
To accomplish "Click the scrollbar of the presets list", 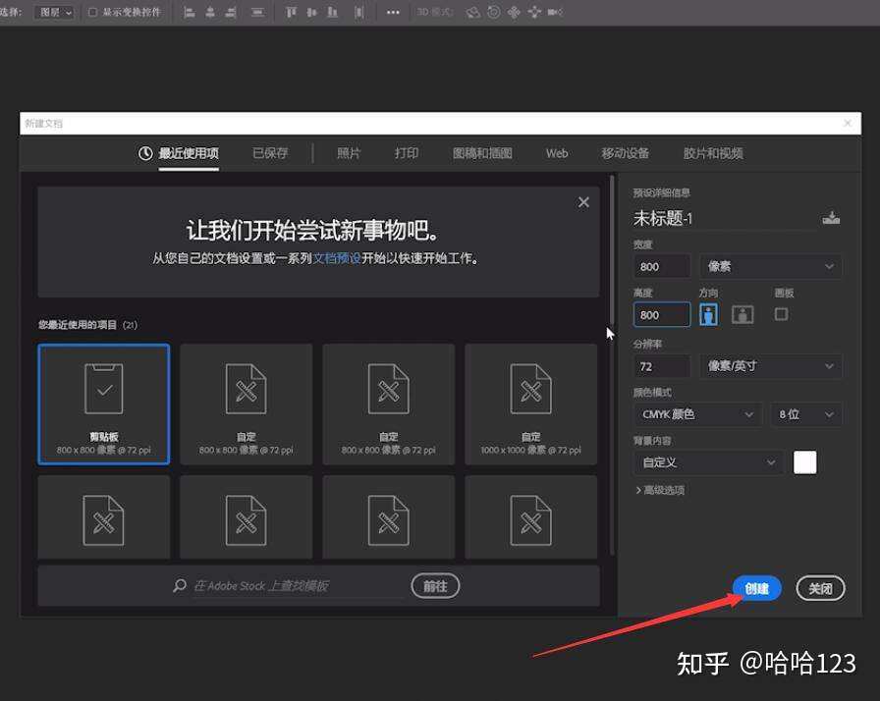I will (612, 249).
